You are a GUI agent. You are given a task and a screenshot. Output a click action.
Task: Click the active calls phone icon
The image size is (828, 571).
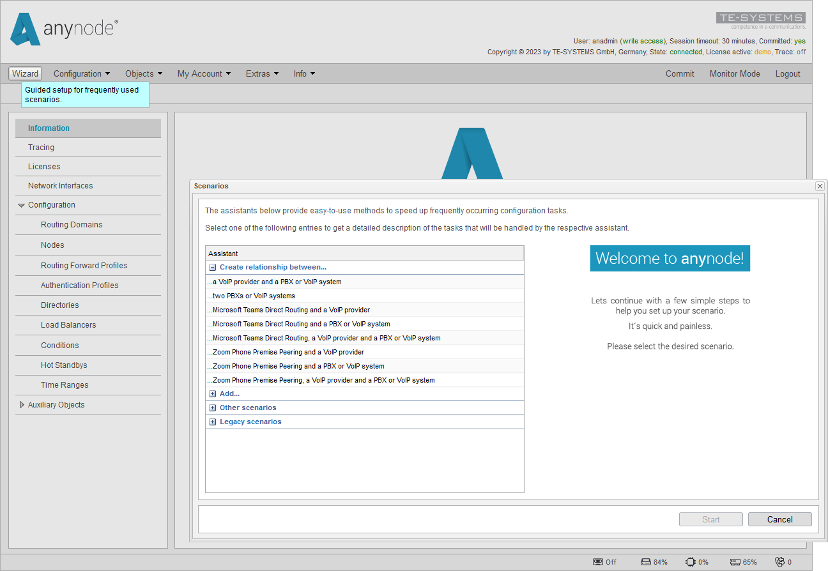point(779,562)
